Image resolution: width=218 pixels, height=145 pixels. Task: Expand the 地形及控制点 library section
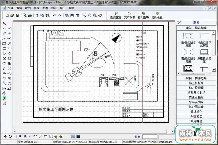196,93
